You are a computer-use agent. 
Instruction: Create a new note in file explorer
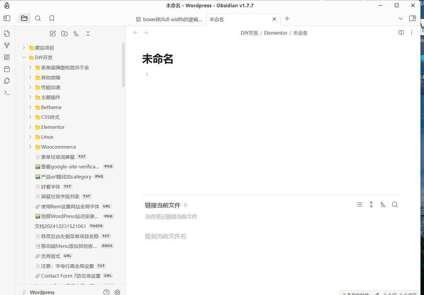click(53, 34)
